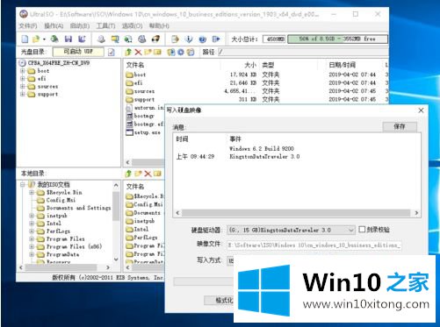
Task: Click the 类型 column header
Action: pos(268,65)
